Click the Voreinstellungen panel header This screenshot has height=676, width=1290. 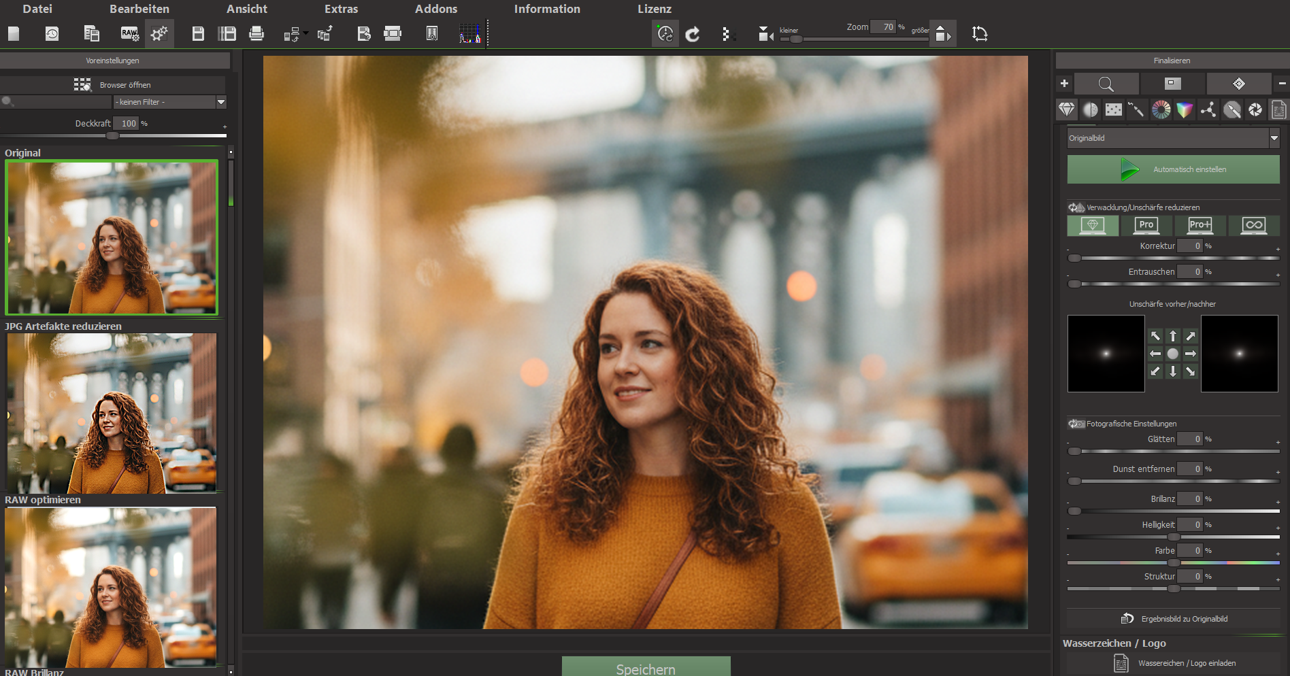pyautogui.click(x=114, y=61)
